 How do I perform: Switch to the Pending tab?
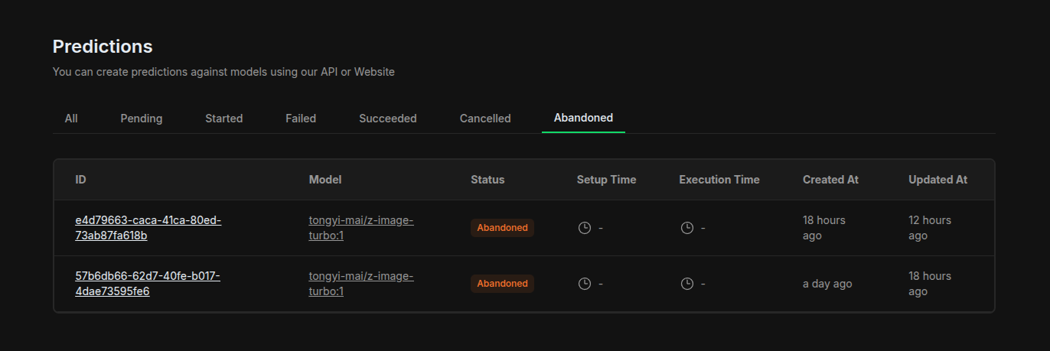tap(142, 119)
